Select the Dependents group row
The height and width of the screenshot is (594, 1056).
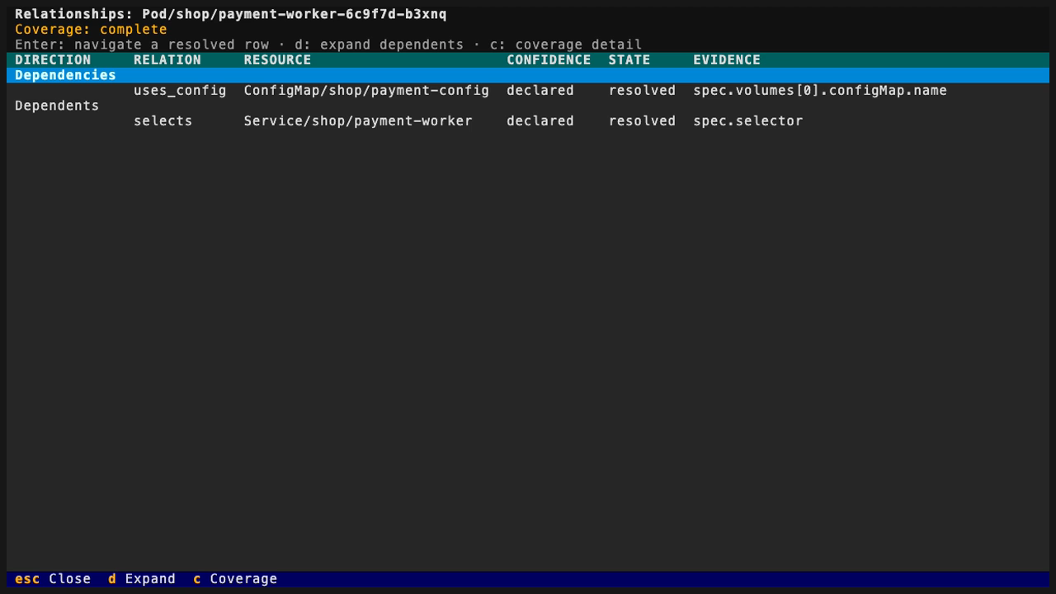(528, 106)
